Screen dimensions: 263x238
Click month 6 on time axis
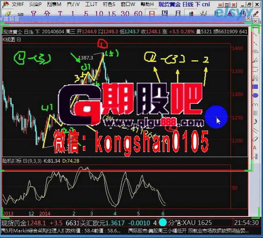pos(163,214)
